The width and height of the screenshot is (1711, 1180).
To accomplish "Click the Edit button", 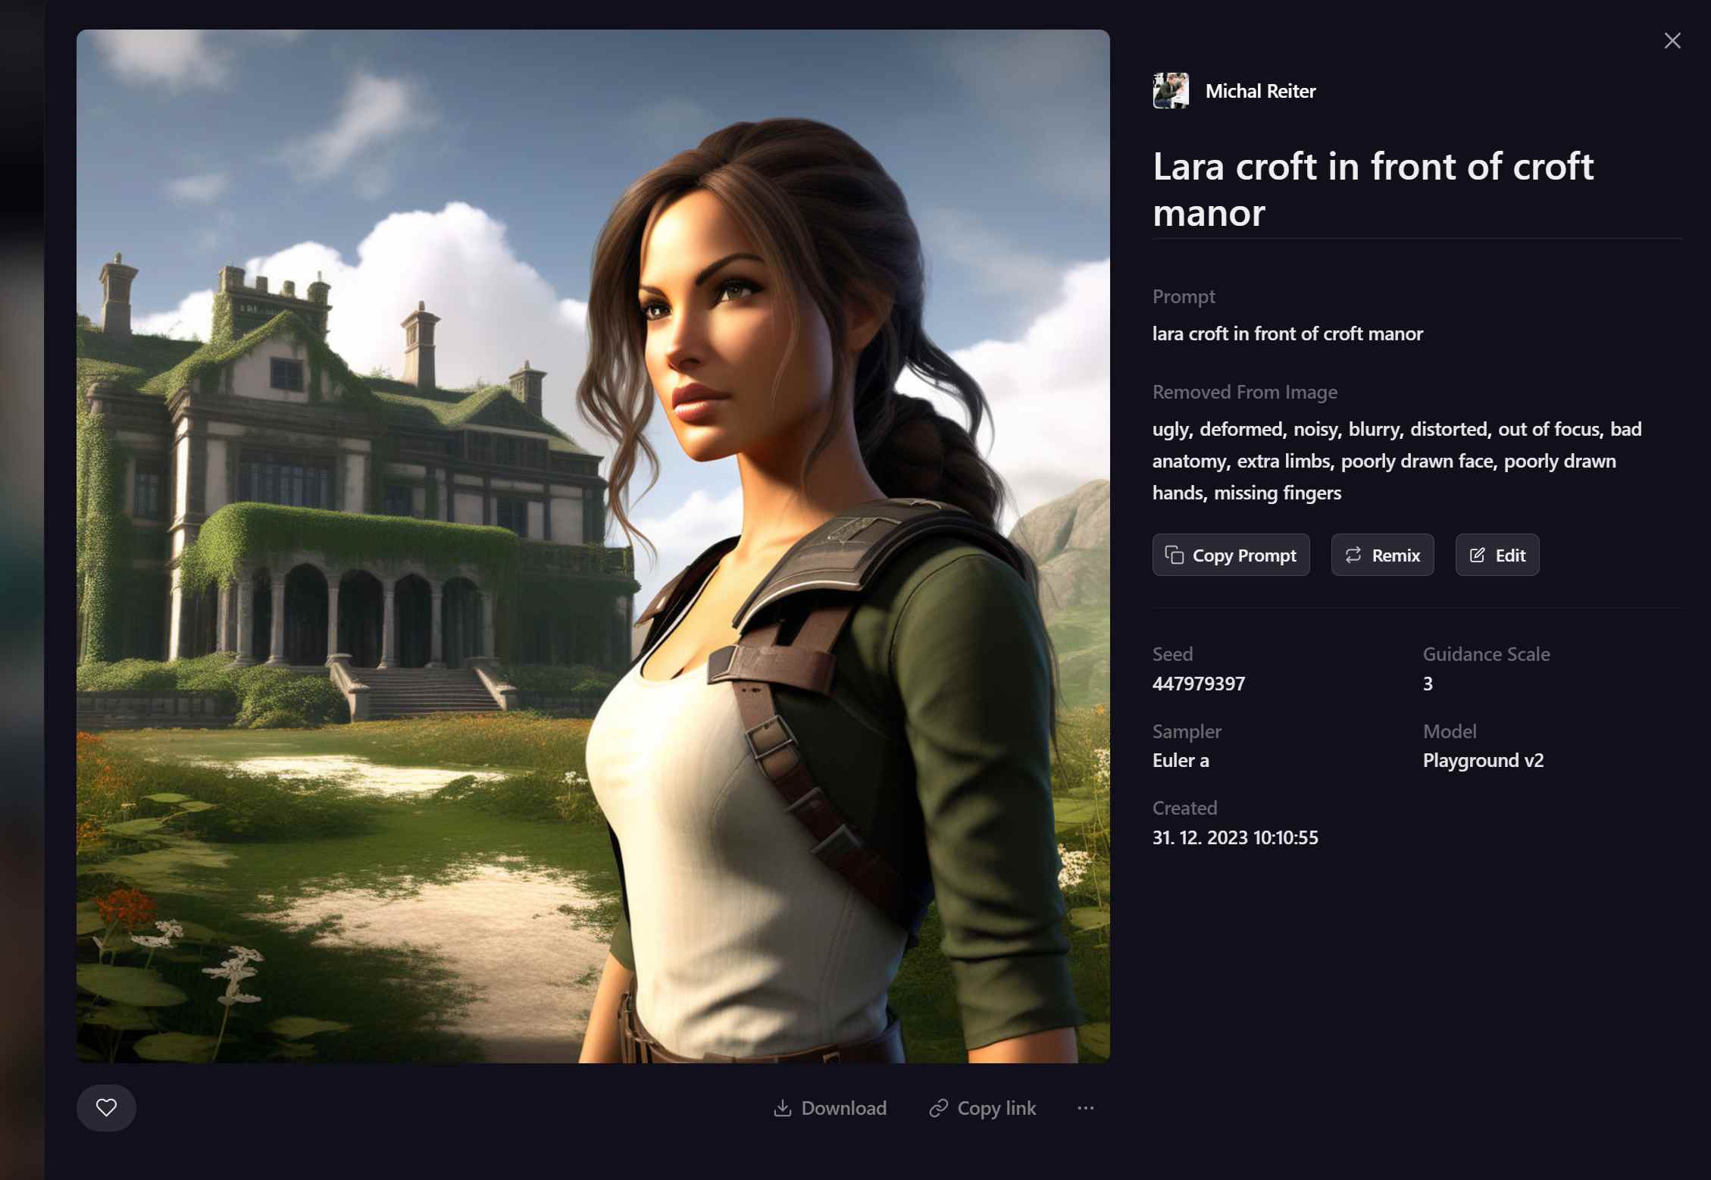I will pyautogui.click(x=1497, y=555).
